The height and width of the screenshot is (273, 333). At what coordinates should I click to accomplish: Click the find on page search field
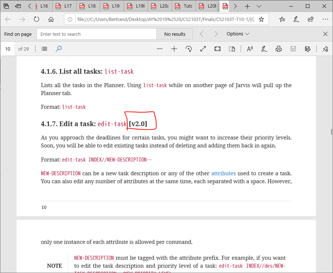pos(97,34)
